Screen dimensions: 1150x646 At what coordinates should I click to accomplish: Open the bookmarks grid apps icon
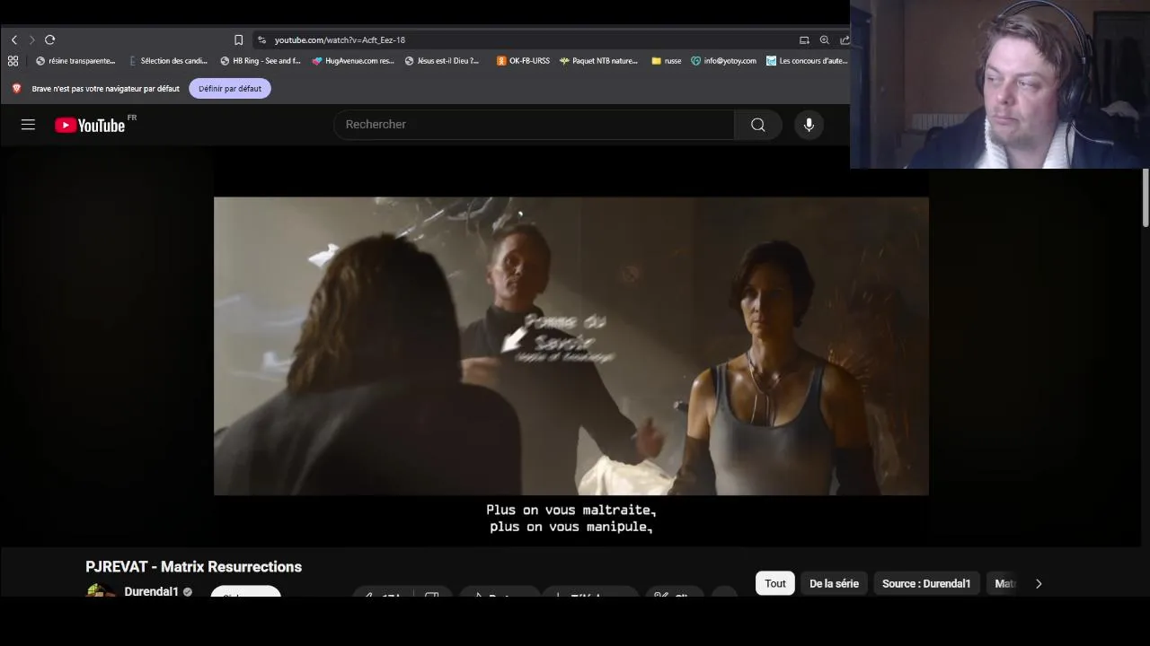13,61
